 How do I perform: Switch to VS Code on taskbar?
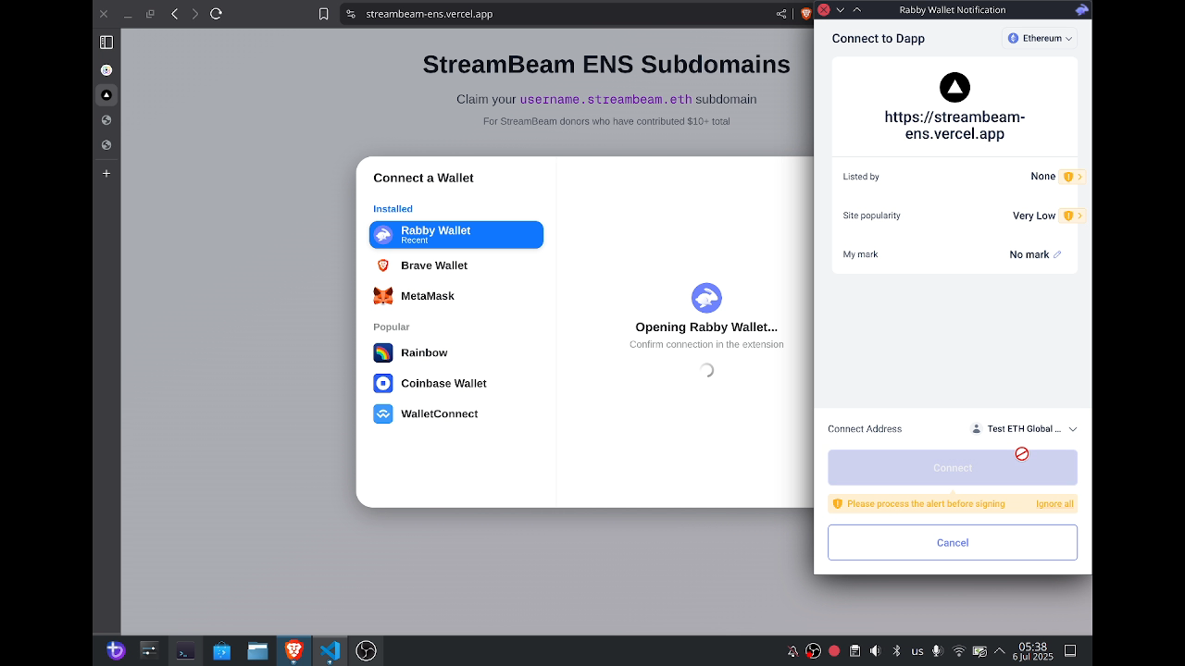(330, 651)
